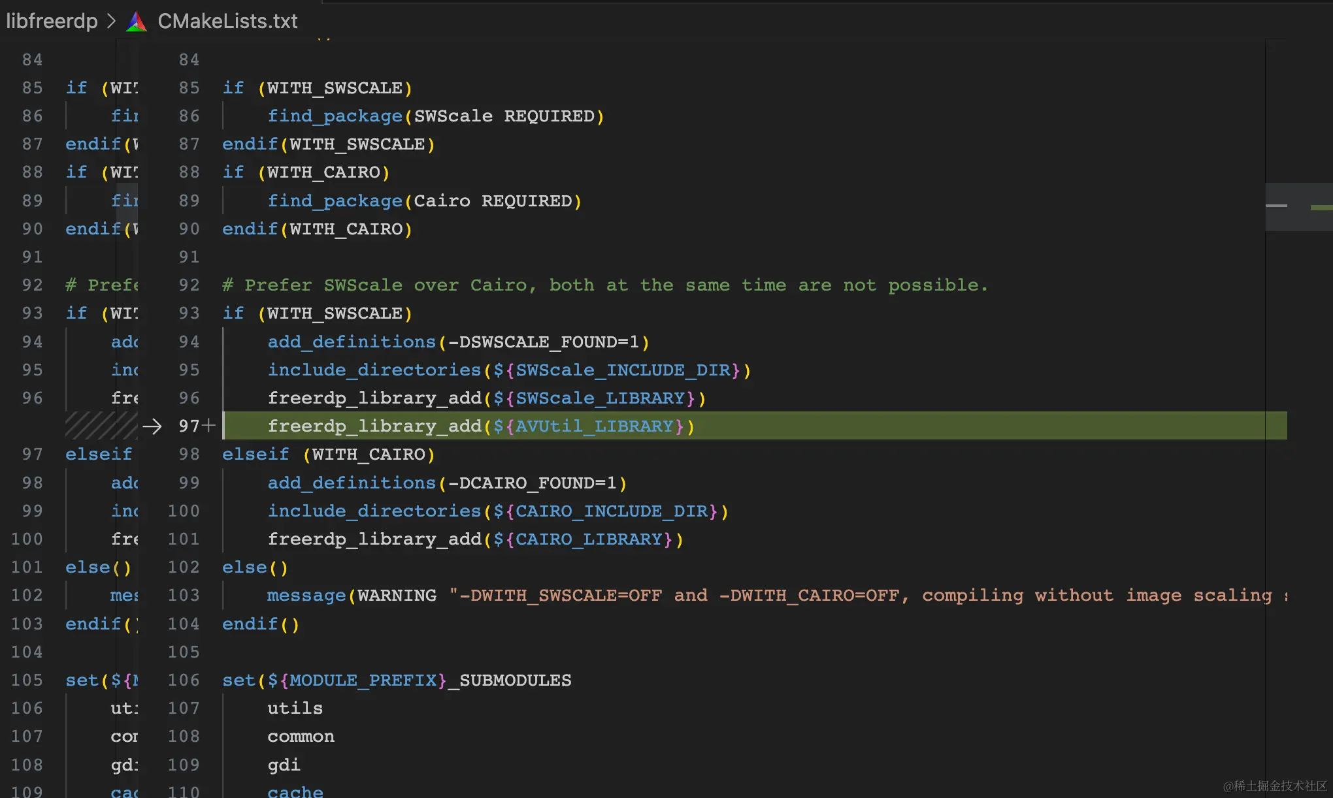Click the hatched placeholder area in left pane
The width and height of the screenshot is (1333, 798).
click(100, 426)
